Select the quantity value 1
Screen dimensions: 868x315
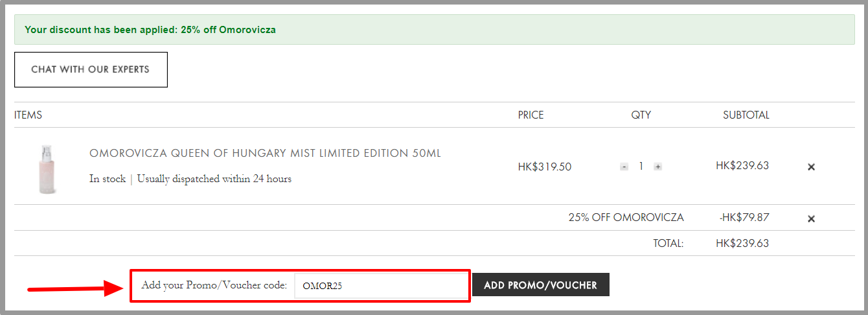point(641,167)
